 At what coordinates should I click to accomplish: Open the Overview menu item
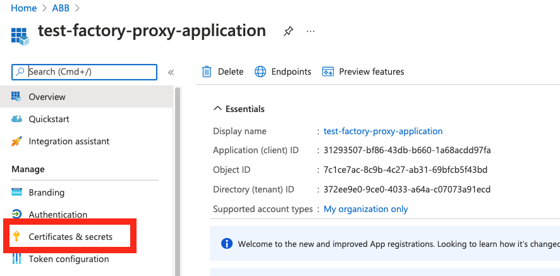click(87, 96)
